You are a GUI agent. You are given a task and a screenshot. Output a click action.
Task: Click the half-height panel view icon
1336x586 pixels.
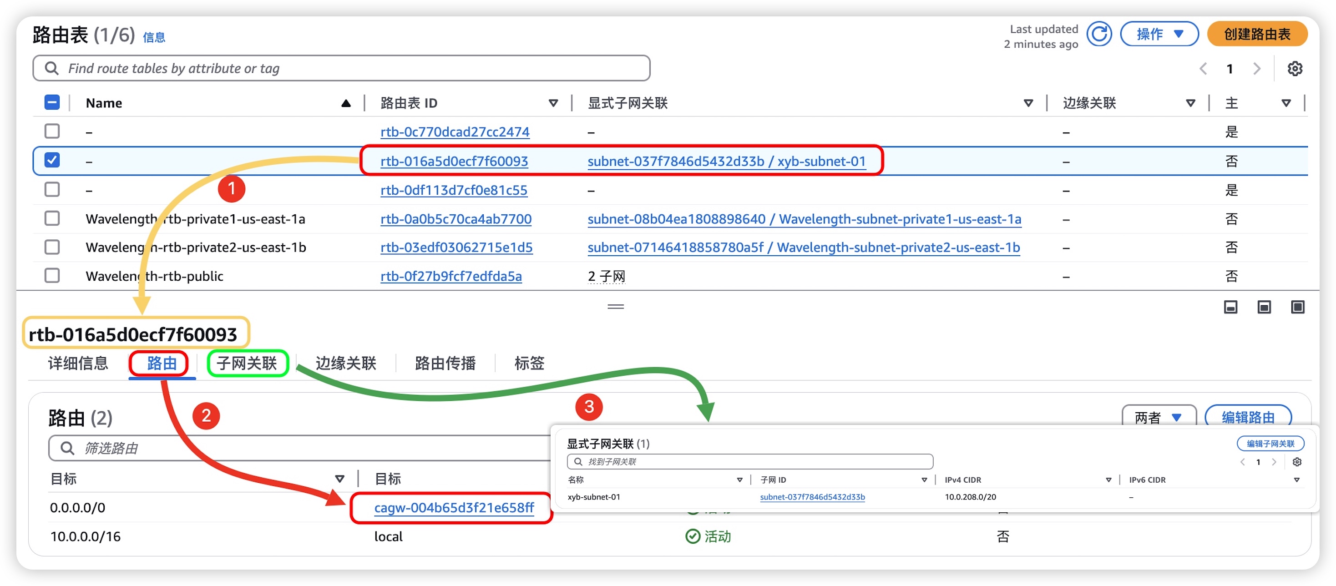coord(1264,307)
